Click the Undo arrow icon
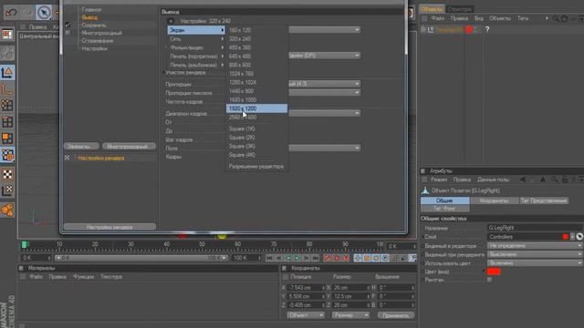The height and width of the screenshot is (328, 584). [10, 13]
